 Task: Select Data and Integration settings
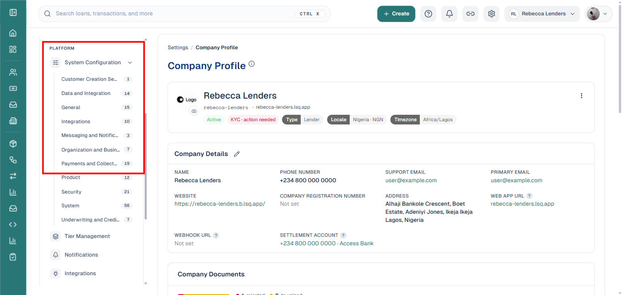pyautogui.click(x=97, y=93)
